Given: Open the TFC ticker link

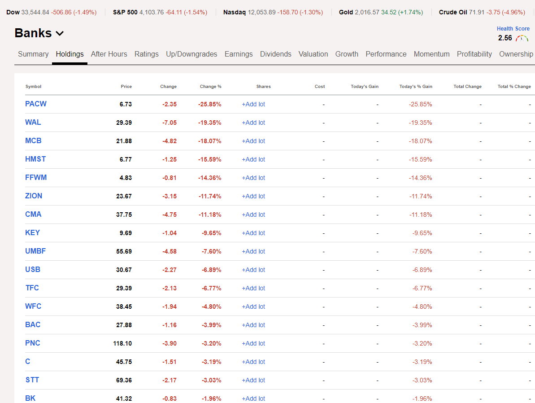Looking at the screenshot, I should 32,288.
